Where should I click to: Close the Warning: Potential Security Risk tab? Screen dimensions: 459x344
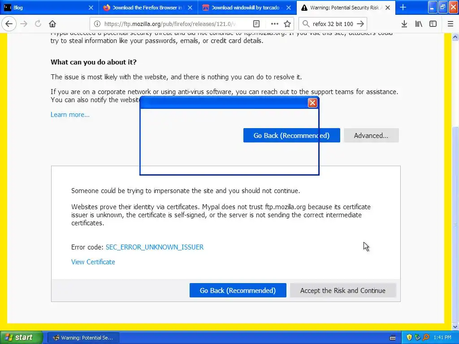pyautogui.click(x=388, y=8)
